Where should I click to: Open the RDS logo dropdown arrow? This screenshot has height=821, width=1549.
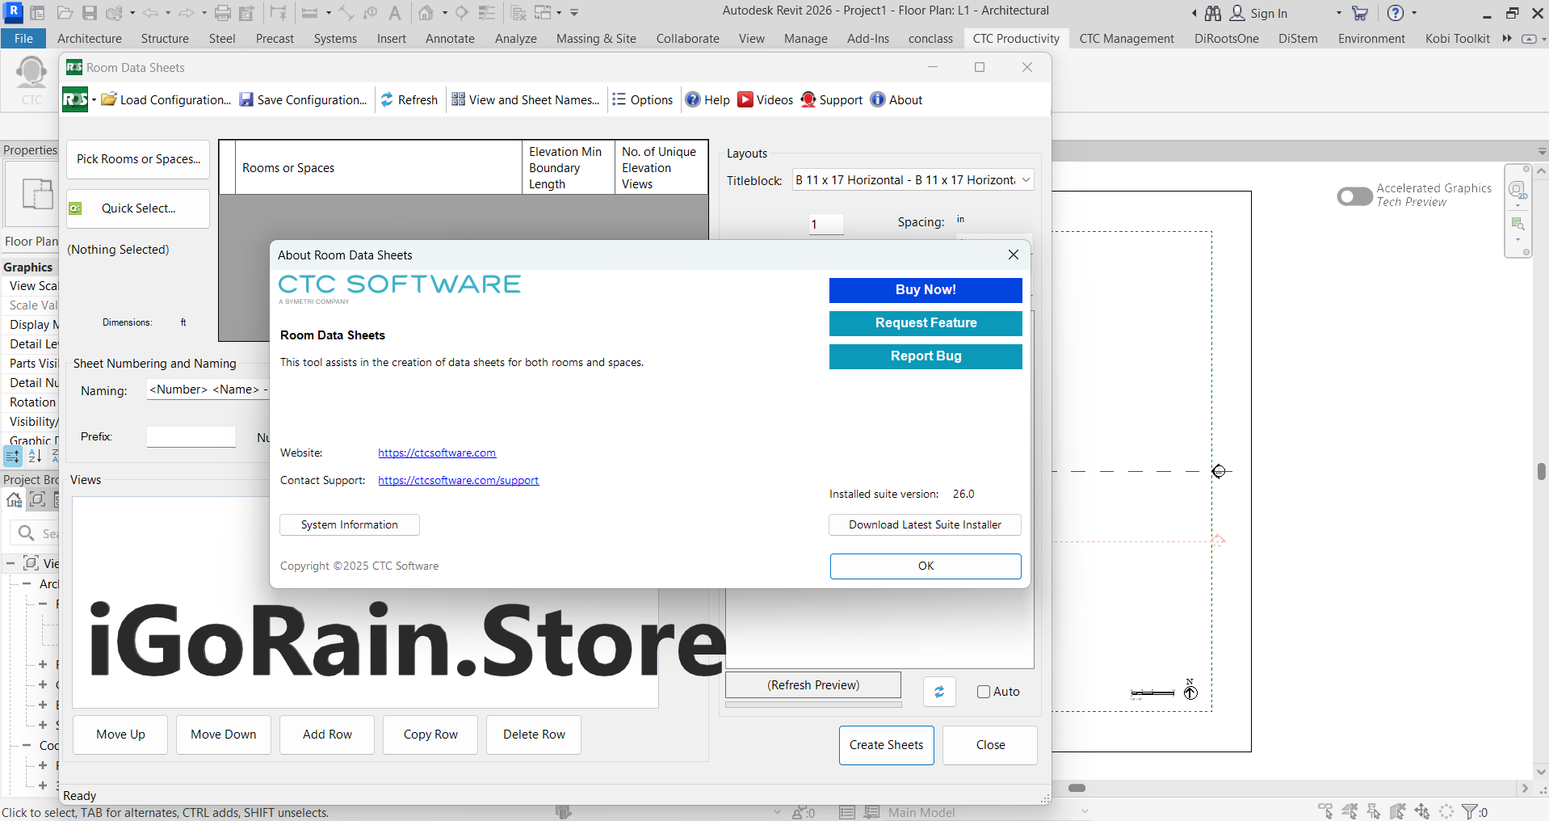pos(94,100)
